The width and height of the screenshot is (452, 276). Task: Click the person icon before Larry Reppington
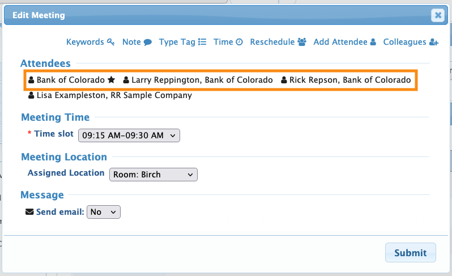(x=126, y=80)
